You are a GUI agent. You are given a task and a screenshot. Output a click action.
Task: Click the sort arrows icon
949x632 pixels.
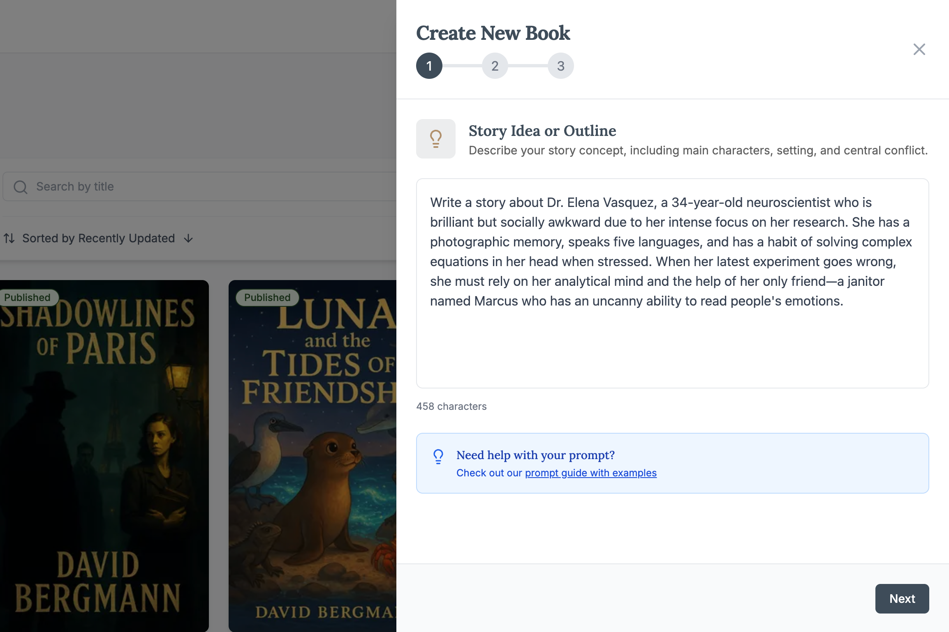point(9,238)
